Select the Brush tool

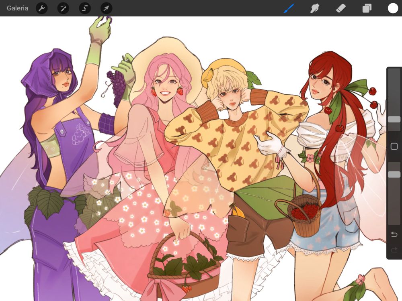coord(289,8)
